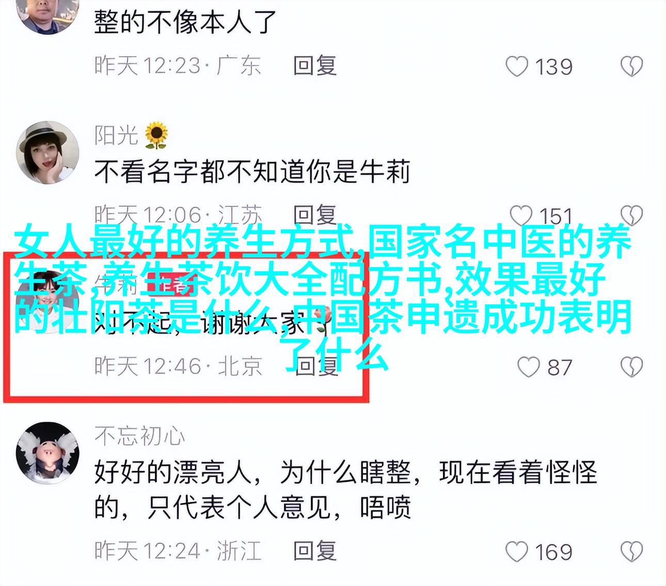The width and height of the screenshot is (666, 586).
Task: Dislike the comment posted at 12:23
Action: 631,67
